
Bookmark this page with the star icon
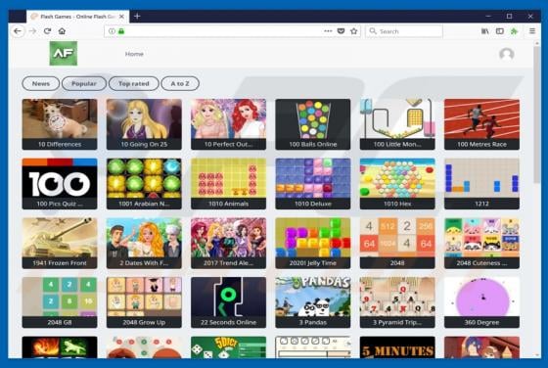pyautogui.click(x=353, y=31)
